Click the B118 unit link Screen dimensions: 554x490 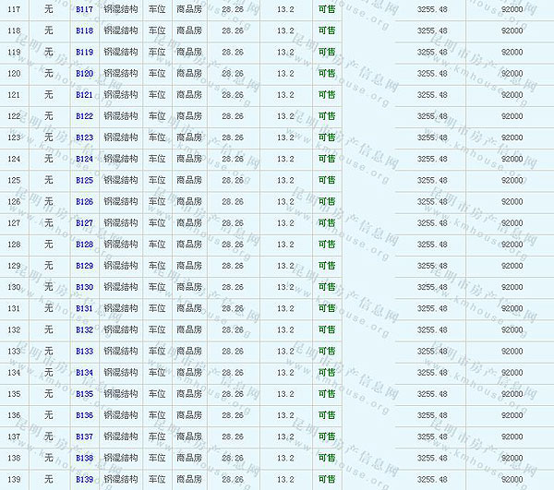(84, 30)
